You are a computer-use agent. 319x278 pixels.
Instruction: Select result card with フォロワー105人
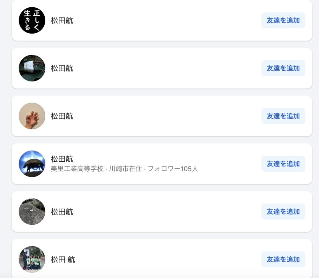tap(162, 164)
